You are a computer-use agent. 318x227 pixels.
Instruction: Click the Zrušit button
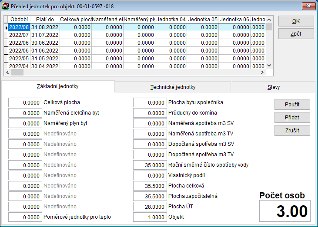tap(292, 130)
